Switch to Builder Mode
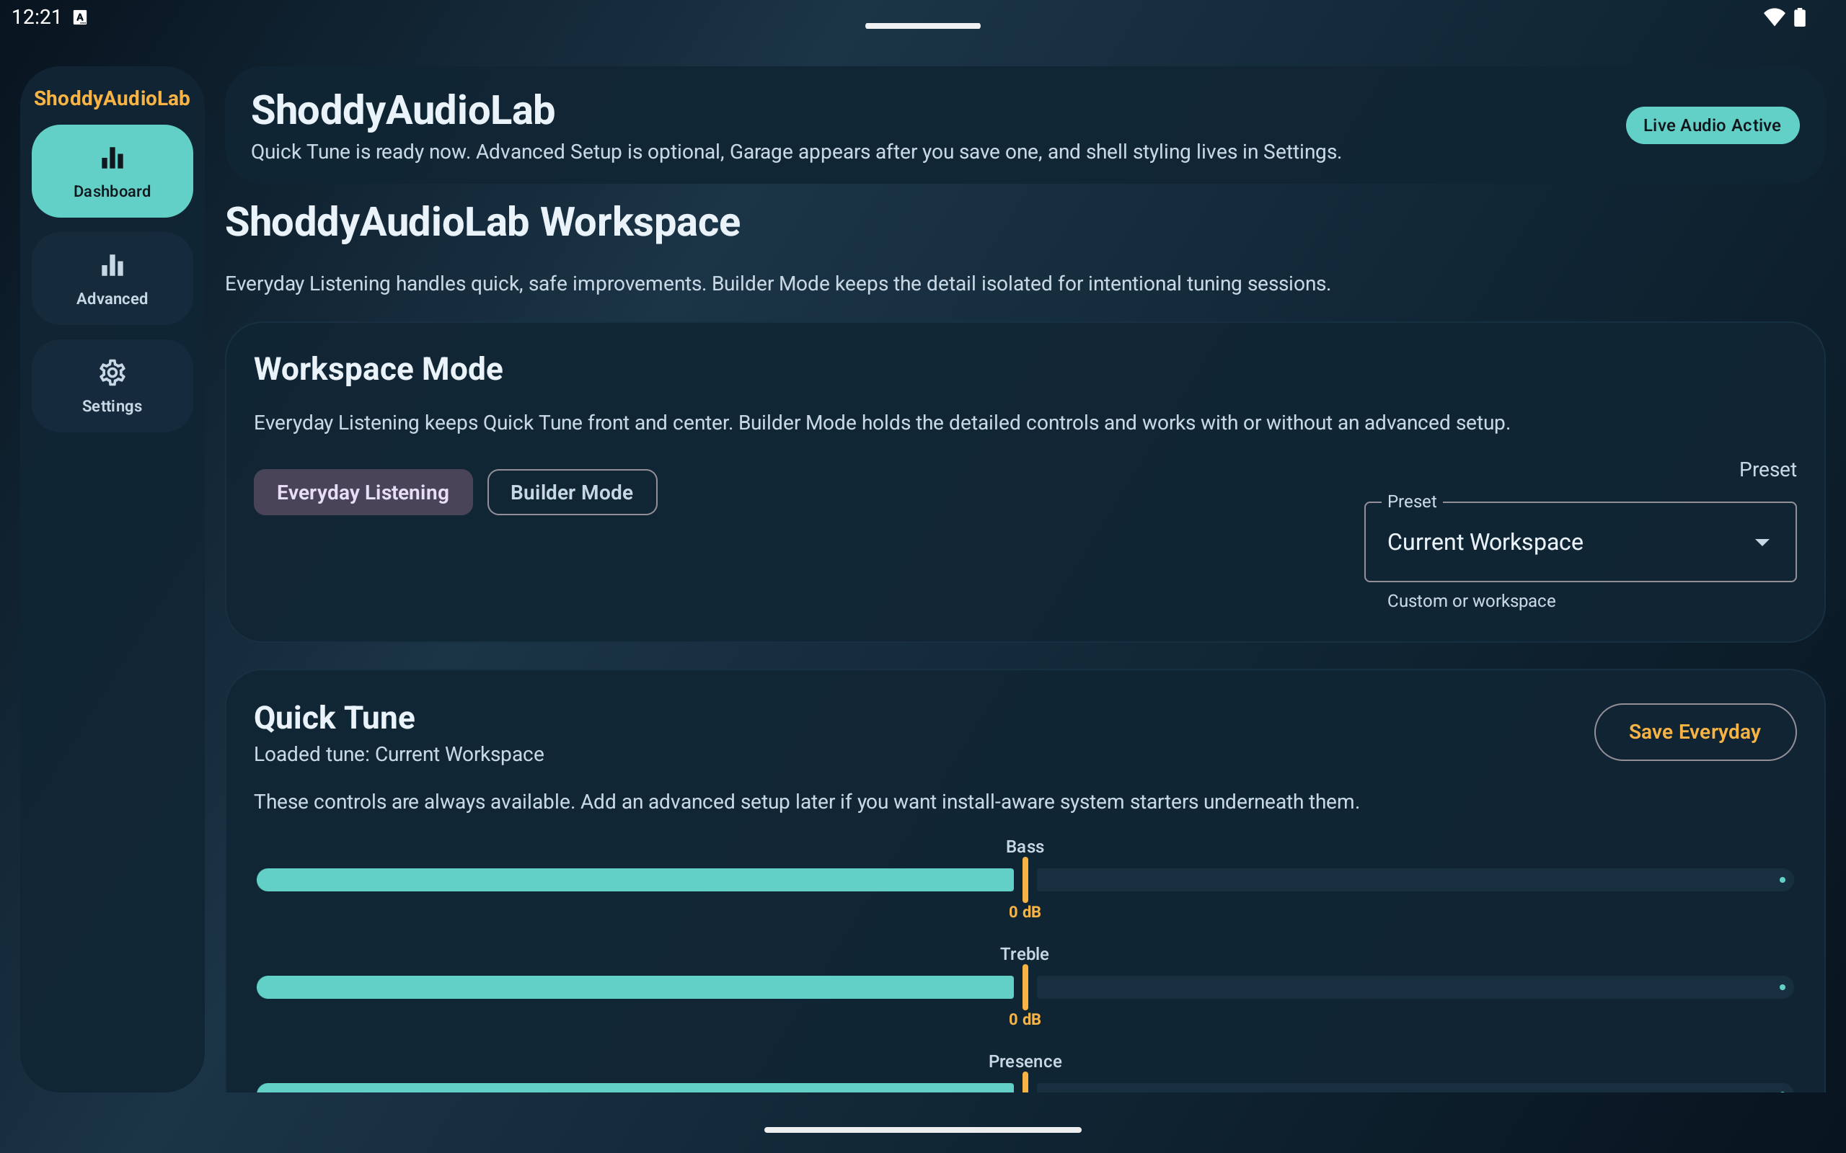1846x1153 pixels. 571,492
